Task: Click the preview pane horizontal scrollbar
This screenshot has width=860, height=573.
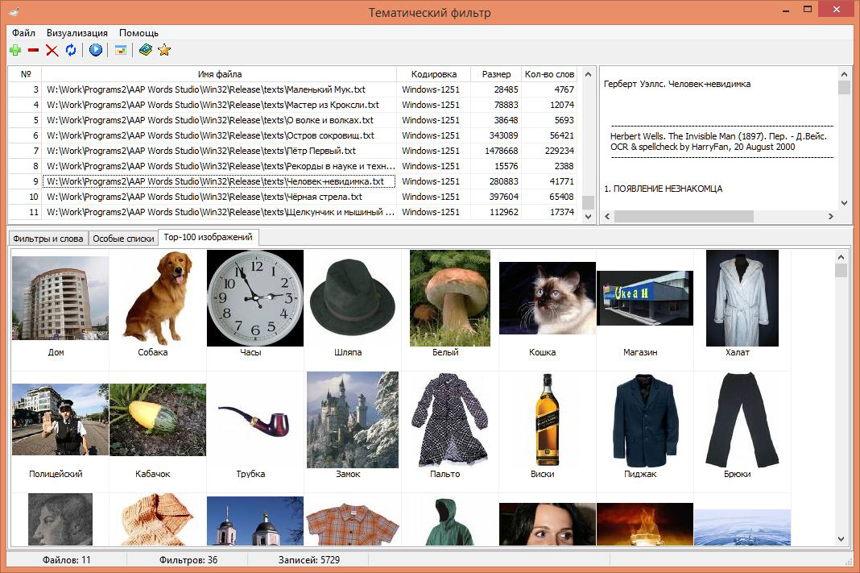Action: (683, 217)
